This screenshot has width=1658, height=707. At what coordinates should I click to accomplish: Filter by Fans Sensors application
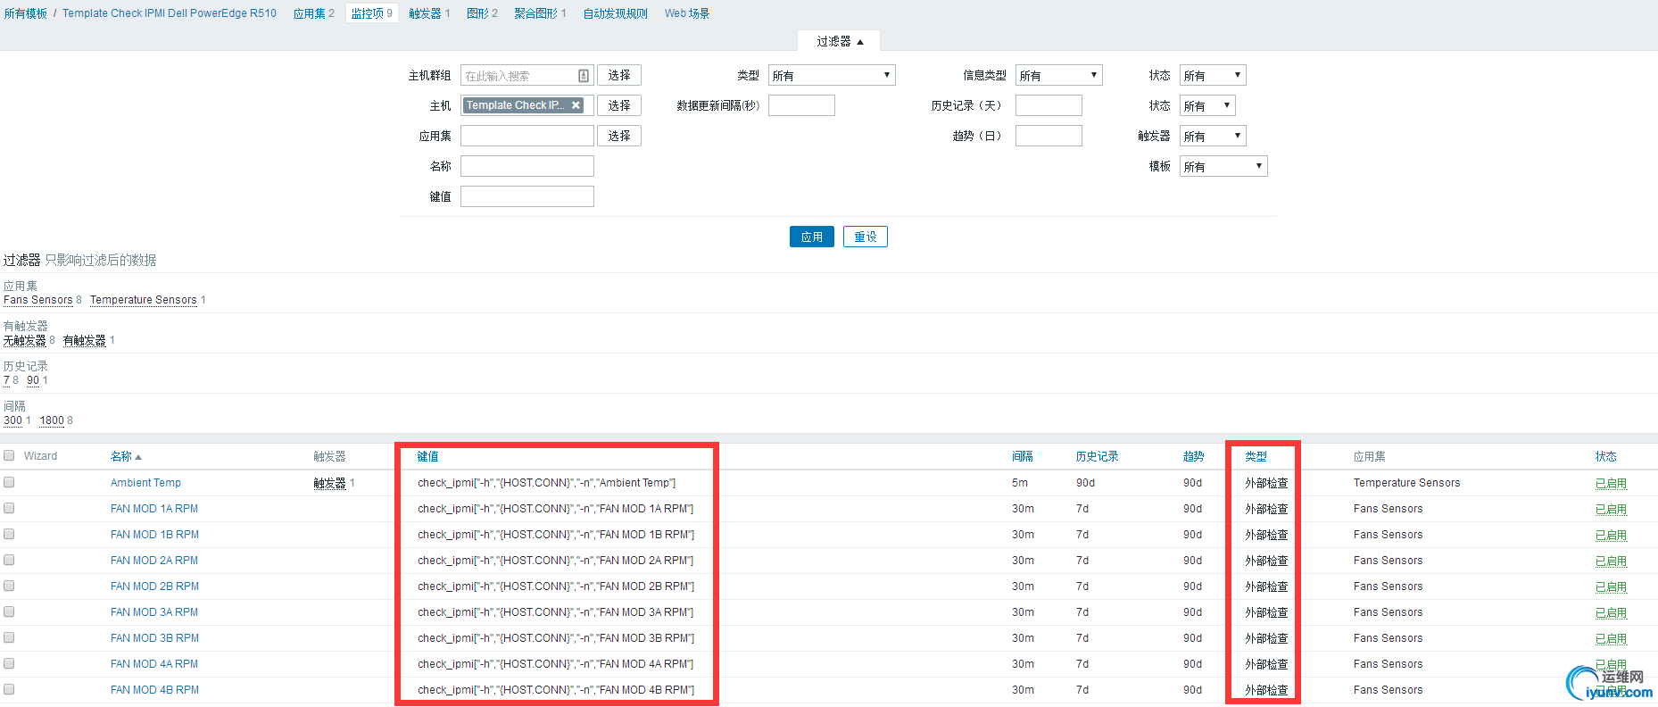click(38, 300)
